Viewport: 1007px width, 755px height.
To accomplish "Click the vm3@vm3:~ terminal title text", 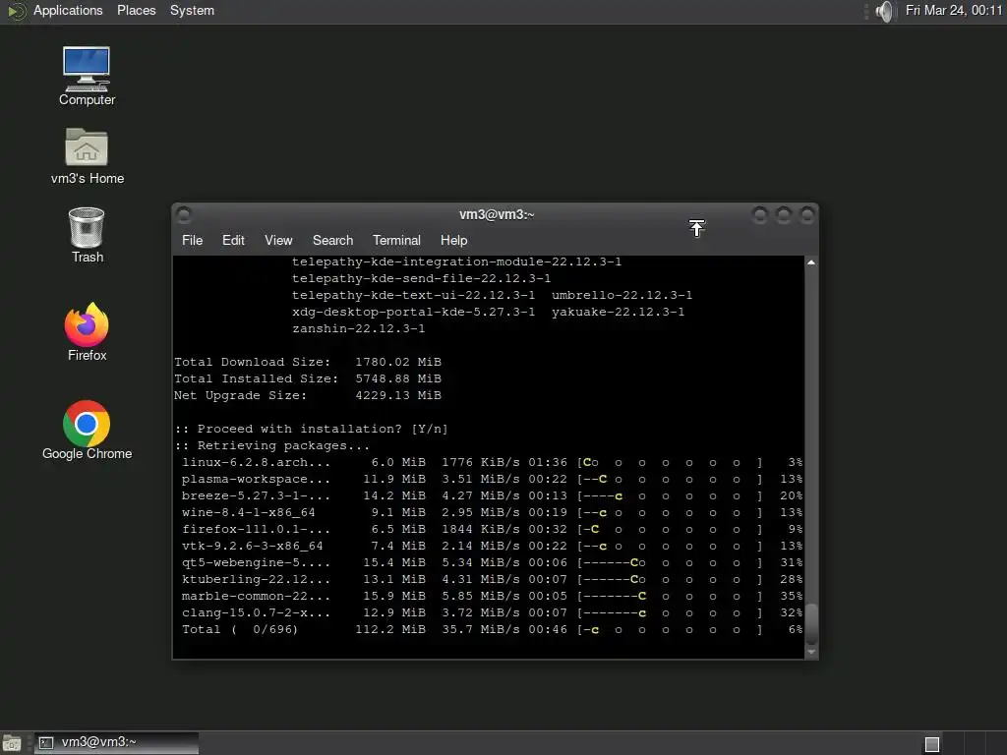I will pyautogui.click(x=497, y=214).
